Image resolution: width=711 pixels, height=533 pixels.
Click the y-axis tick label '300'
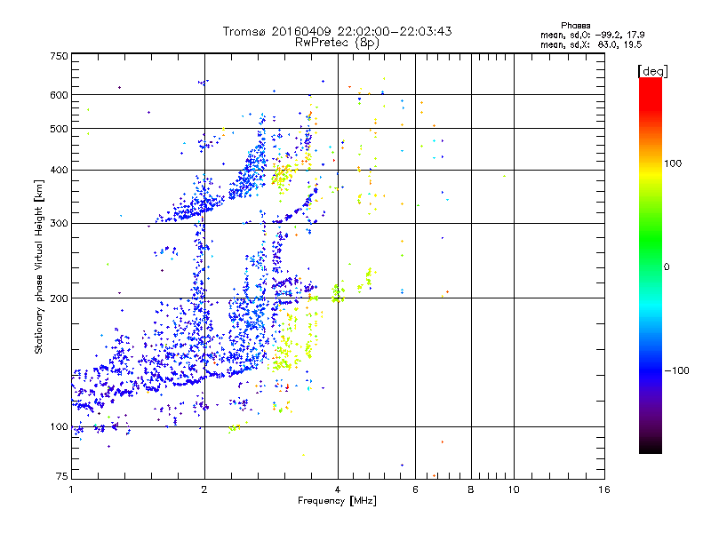59,223
